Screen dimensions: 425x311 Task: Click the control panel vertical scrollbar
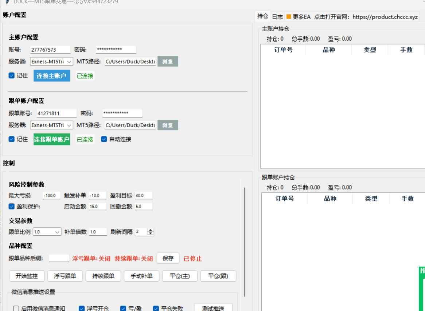tap(245, 242)
